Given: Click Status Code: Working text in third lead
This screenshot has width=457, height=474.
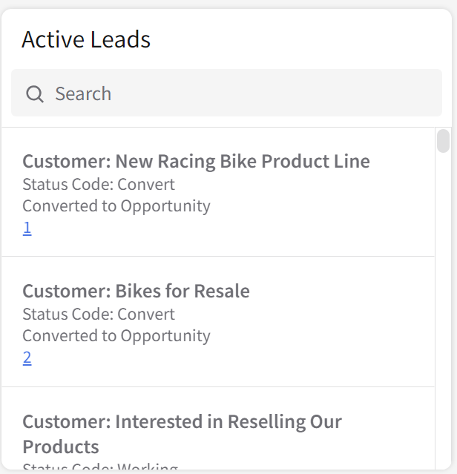Looking at the screenshot, I should [x=100, y=468].
